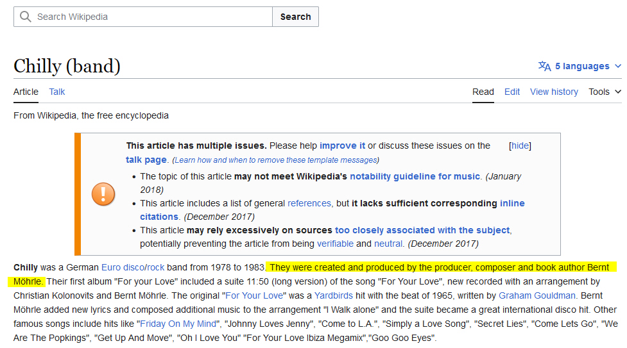Follow the 'verifiable' link
The height and width of the screenshot is (348, 627).
coord(335,244)
